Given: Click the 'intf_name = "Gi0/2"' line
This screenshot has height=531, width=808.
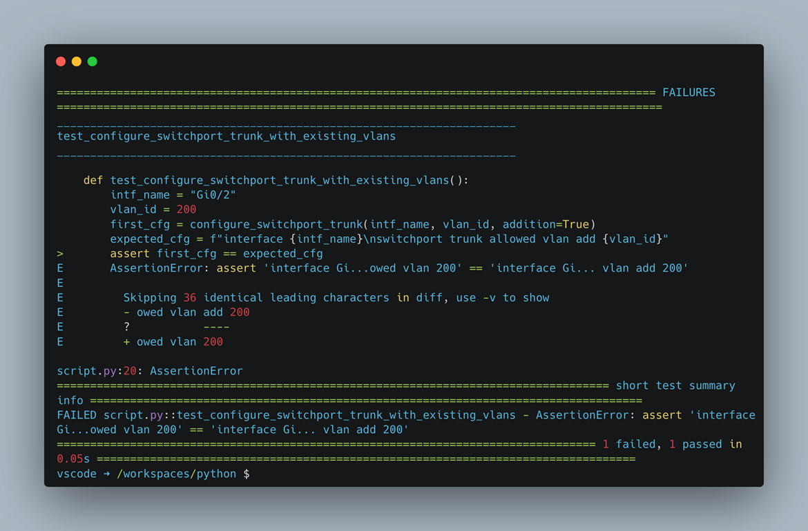Looking at the screenshot, I should point(173,195).
